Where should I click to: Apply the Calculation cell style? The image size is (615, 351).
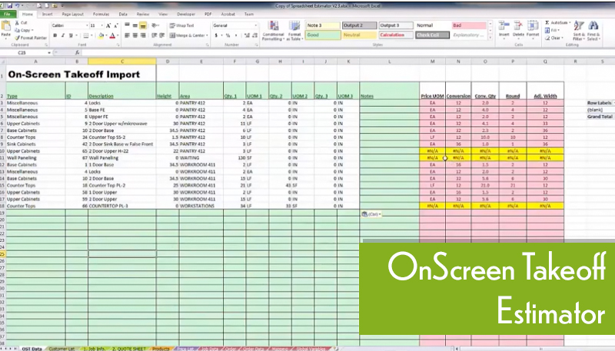click(396, 35)
